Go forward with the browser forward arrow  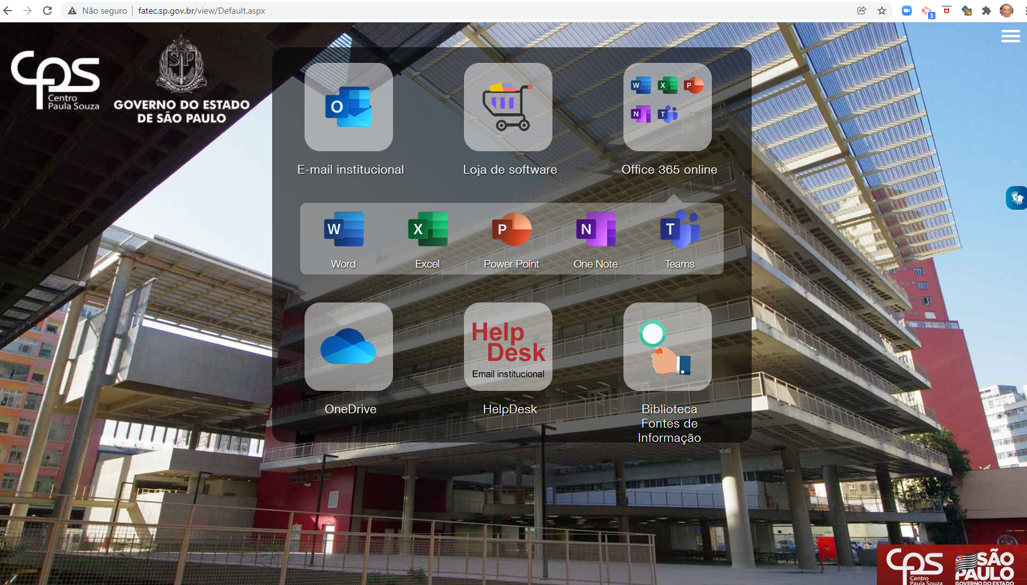(27, 11)
